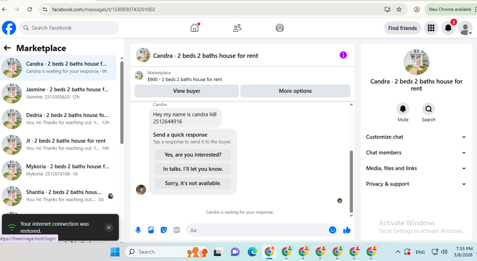Open the Friends icon in the top navigation
Viewport: 477px width, 261px height.
point(237,28)
